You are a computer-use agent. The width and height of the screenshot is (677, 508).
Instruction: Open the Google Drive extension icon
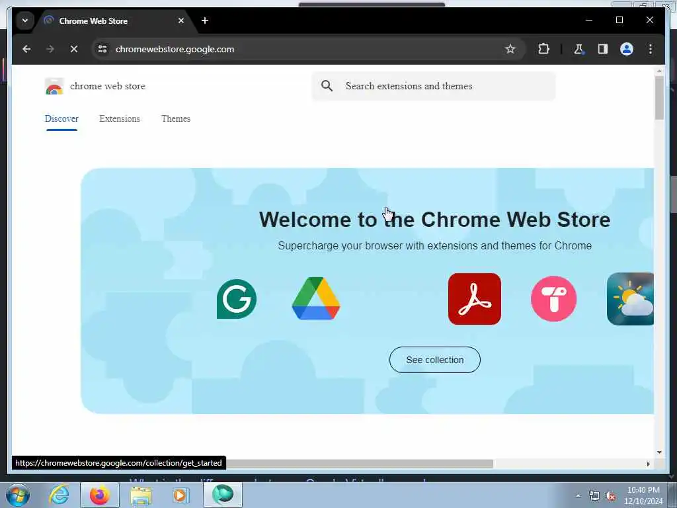(x=316, y=298)
